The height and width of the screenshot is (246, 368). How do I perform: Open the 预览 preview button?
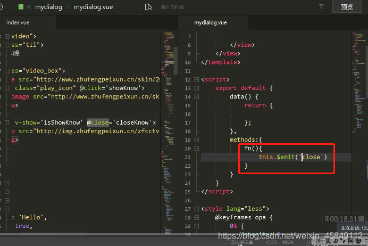pos(347,7)
